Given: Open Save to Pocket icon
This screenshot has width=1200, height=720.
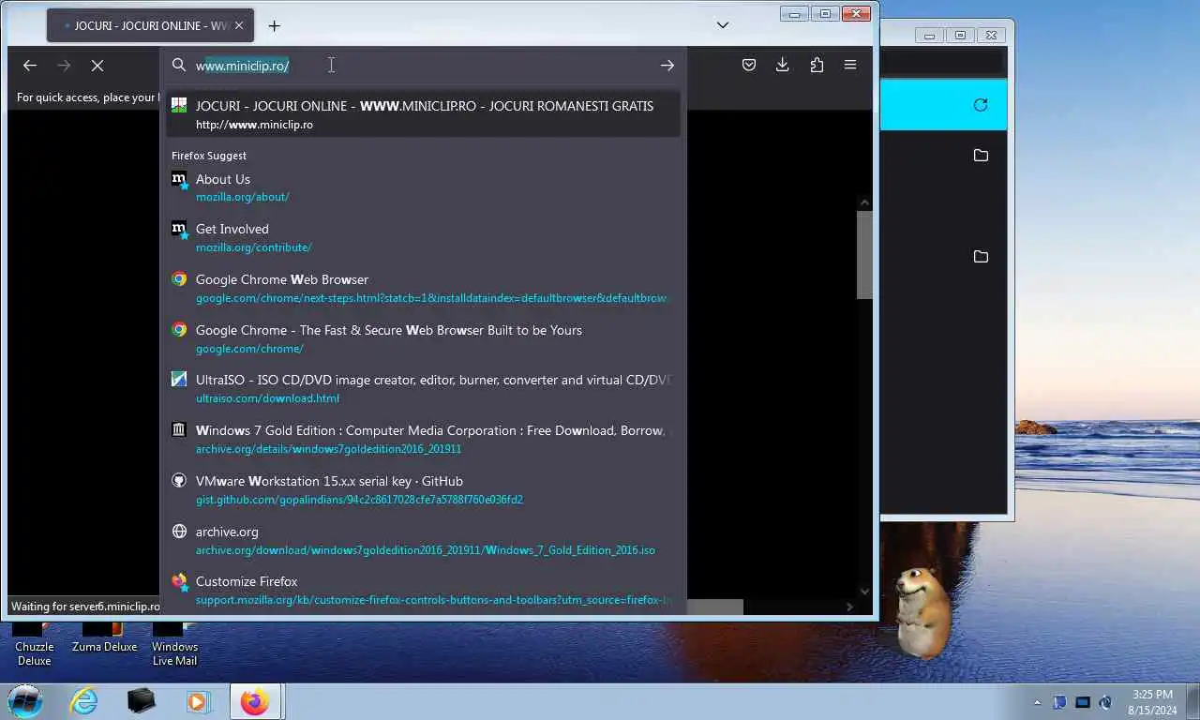Looking at the screenshot, I should click(749, 65).
